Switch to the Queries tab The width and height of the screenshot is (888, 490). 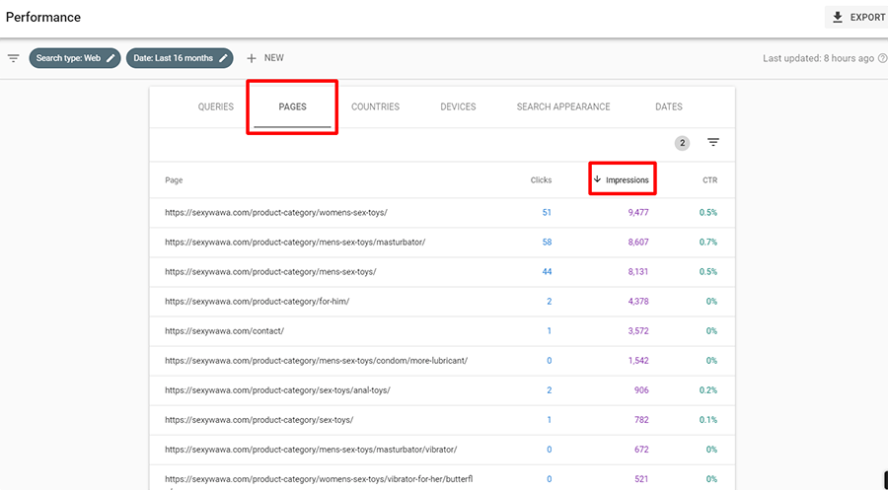pos(216,106)
